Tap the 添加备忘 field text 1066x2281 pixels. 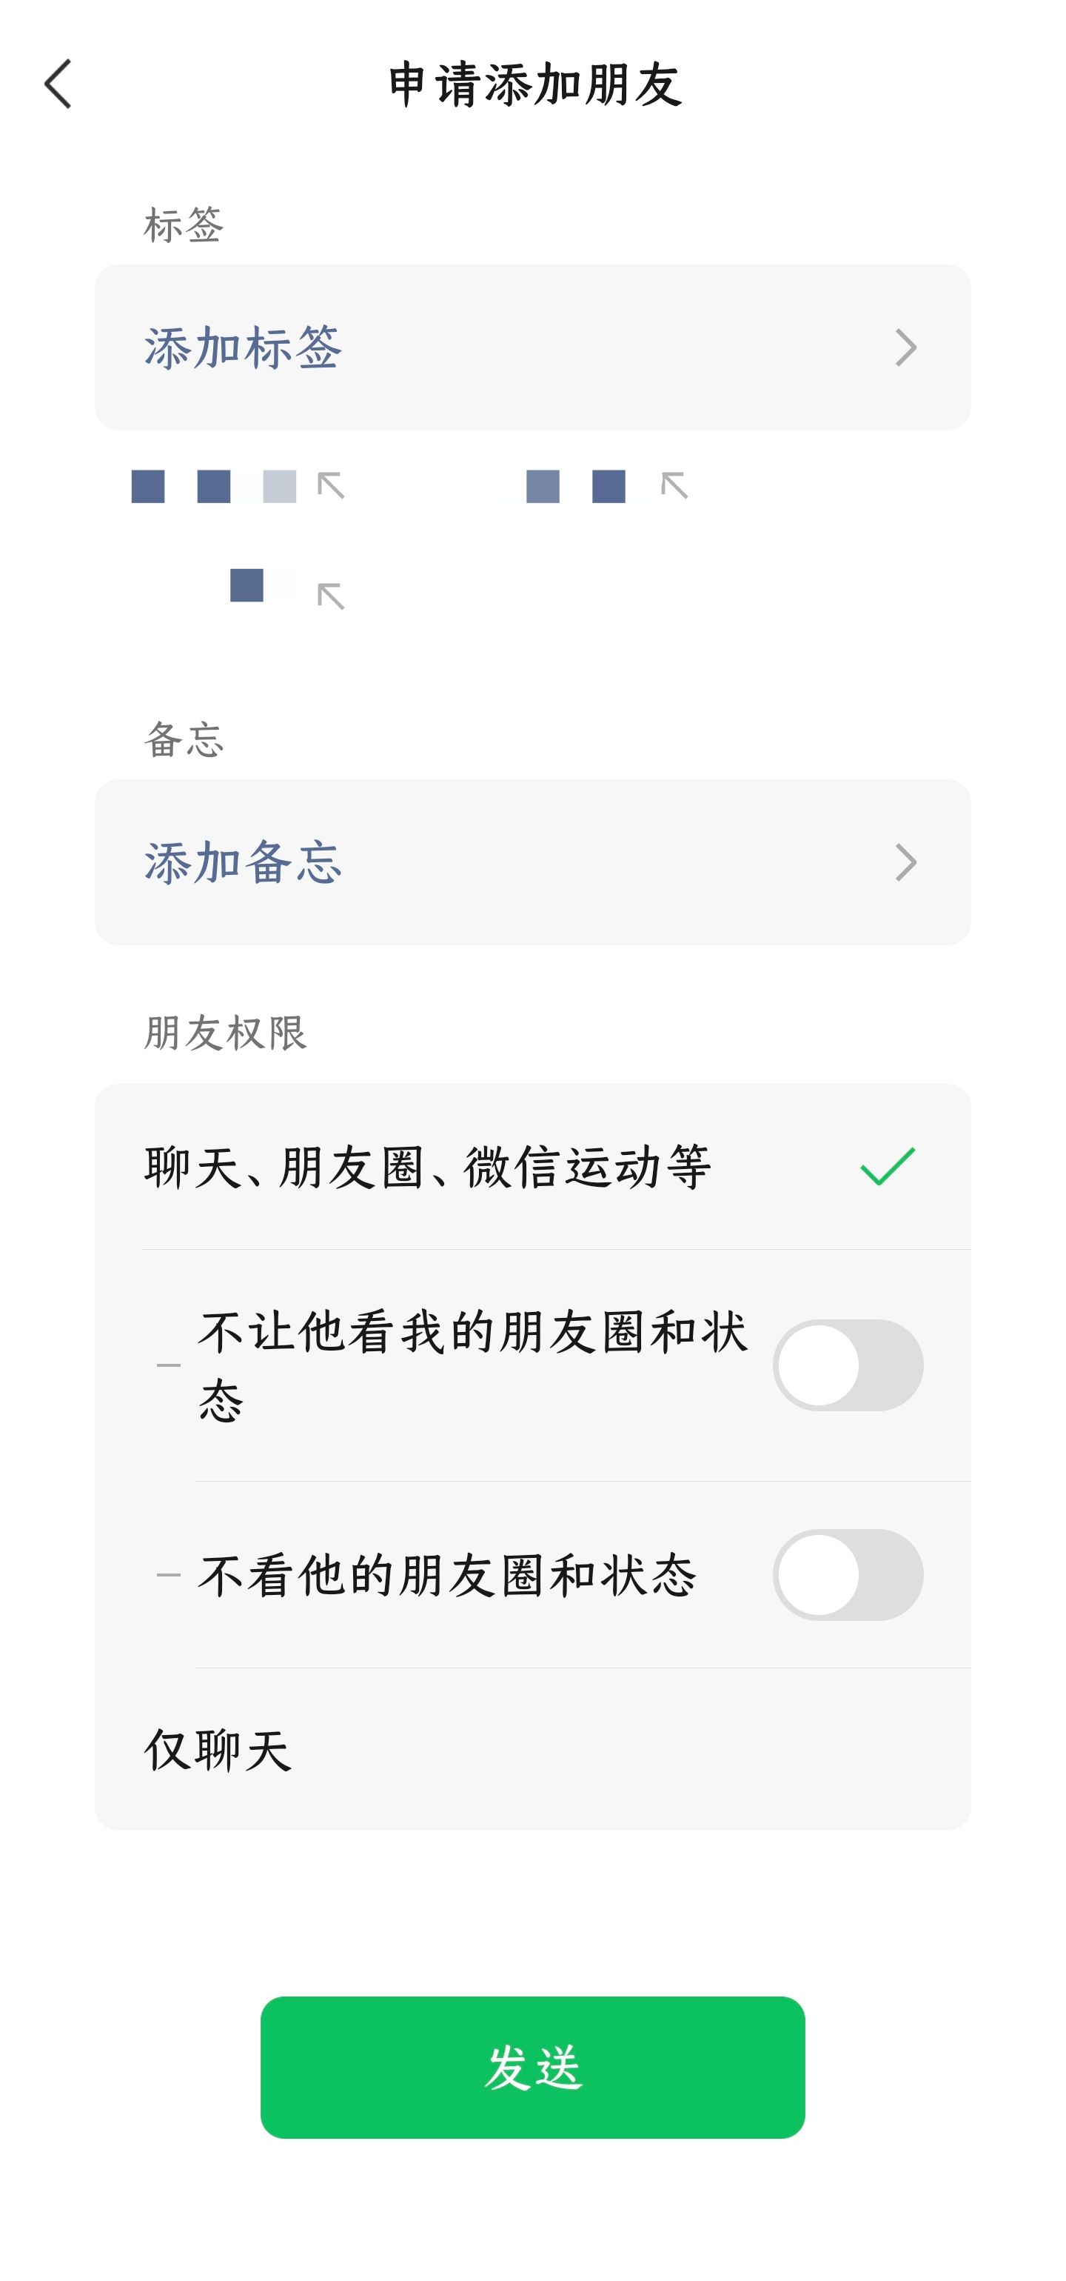(x=244, y=862)
